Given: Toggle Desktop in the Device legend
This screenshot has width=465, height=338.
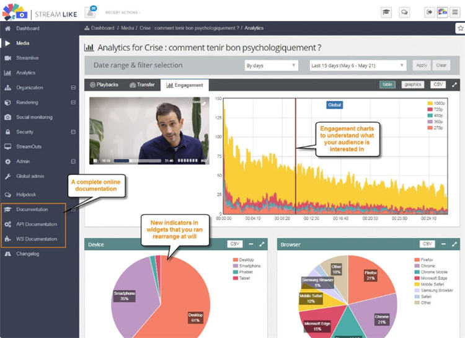Looking at the screenshot, I should pyautogui.click(x=243, y=260).
